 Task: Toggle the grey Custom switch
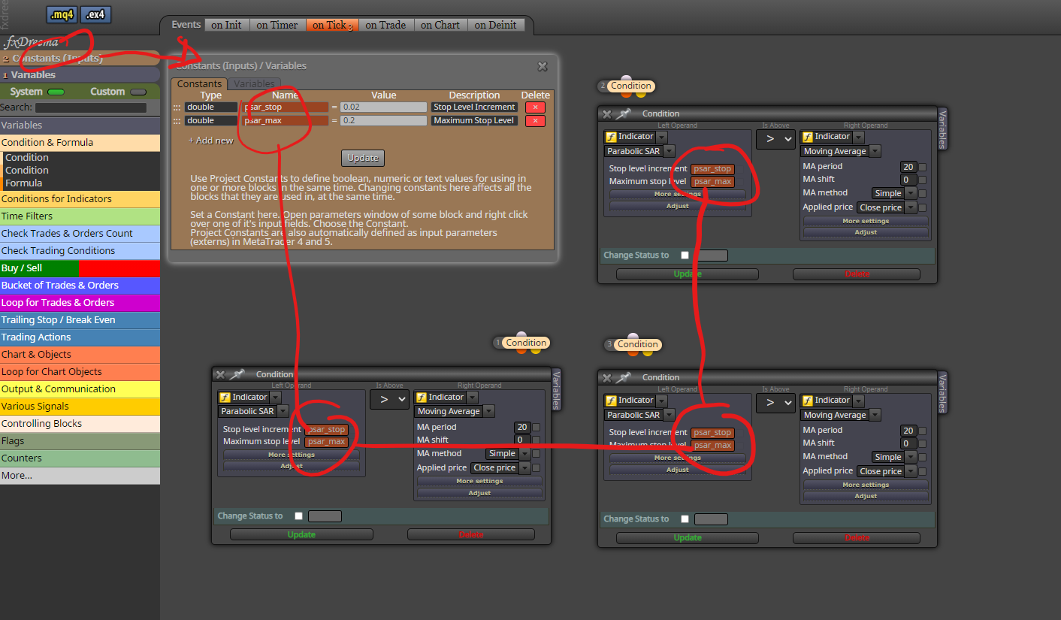[138, 92]
